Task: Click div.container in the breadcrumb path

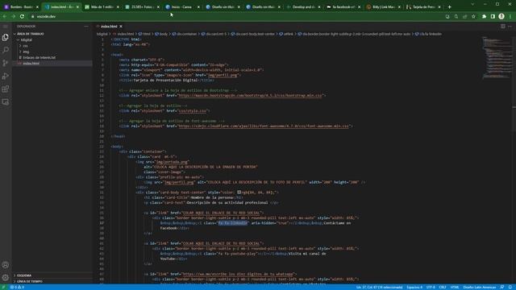Action: tap(185, 34)
